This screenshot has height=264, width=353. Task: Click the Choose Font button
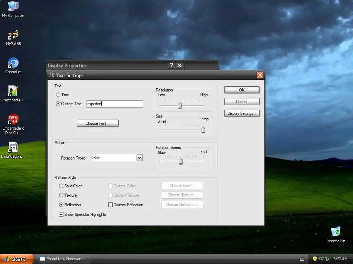(98, 123)
